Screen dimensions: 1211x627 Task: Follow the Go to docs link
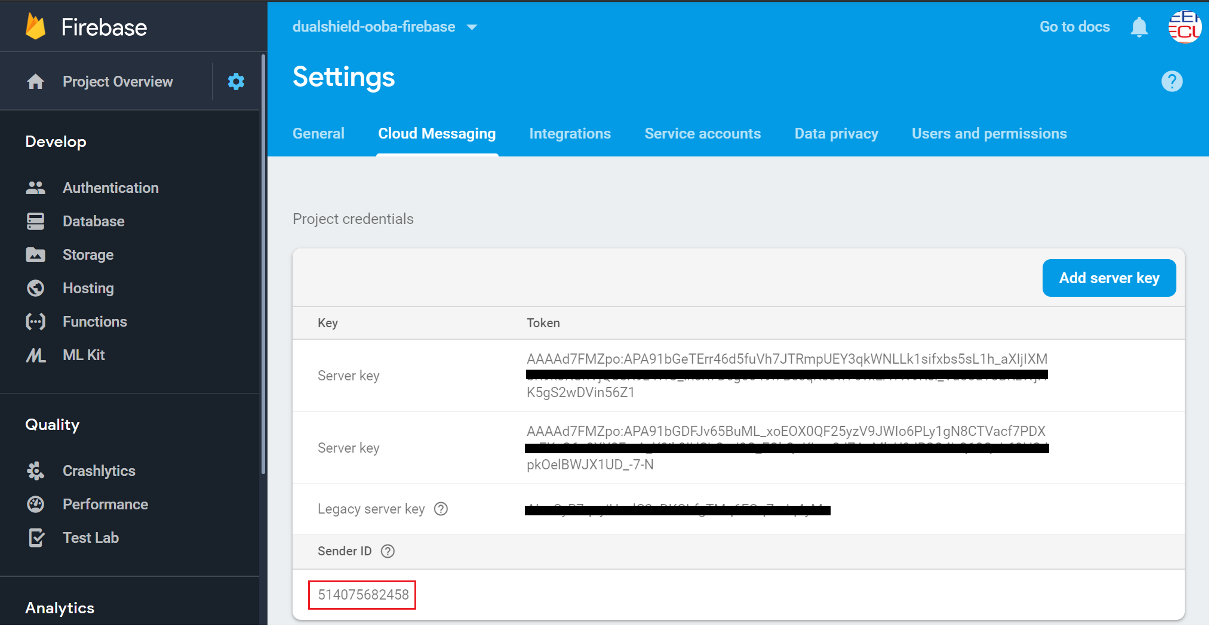[x=1074, y=27]
